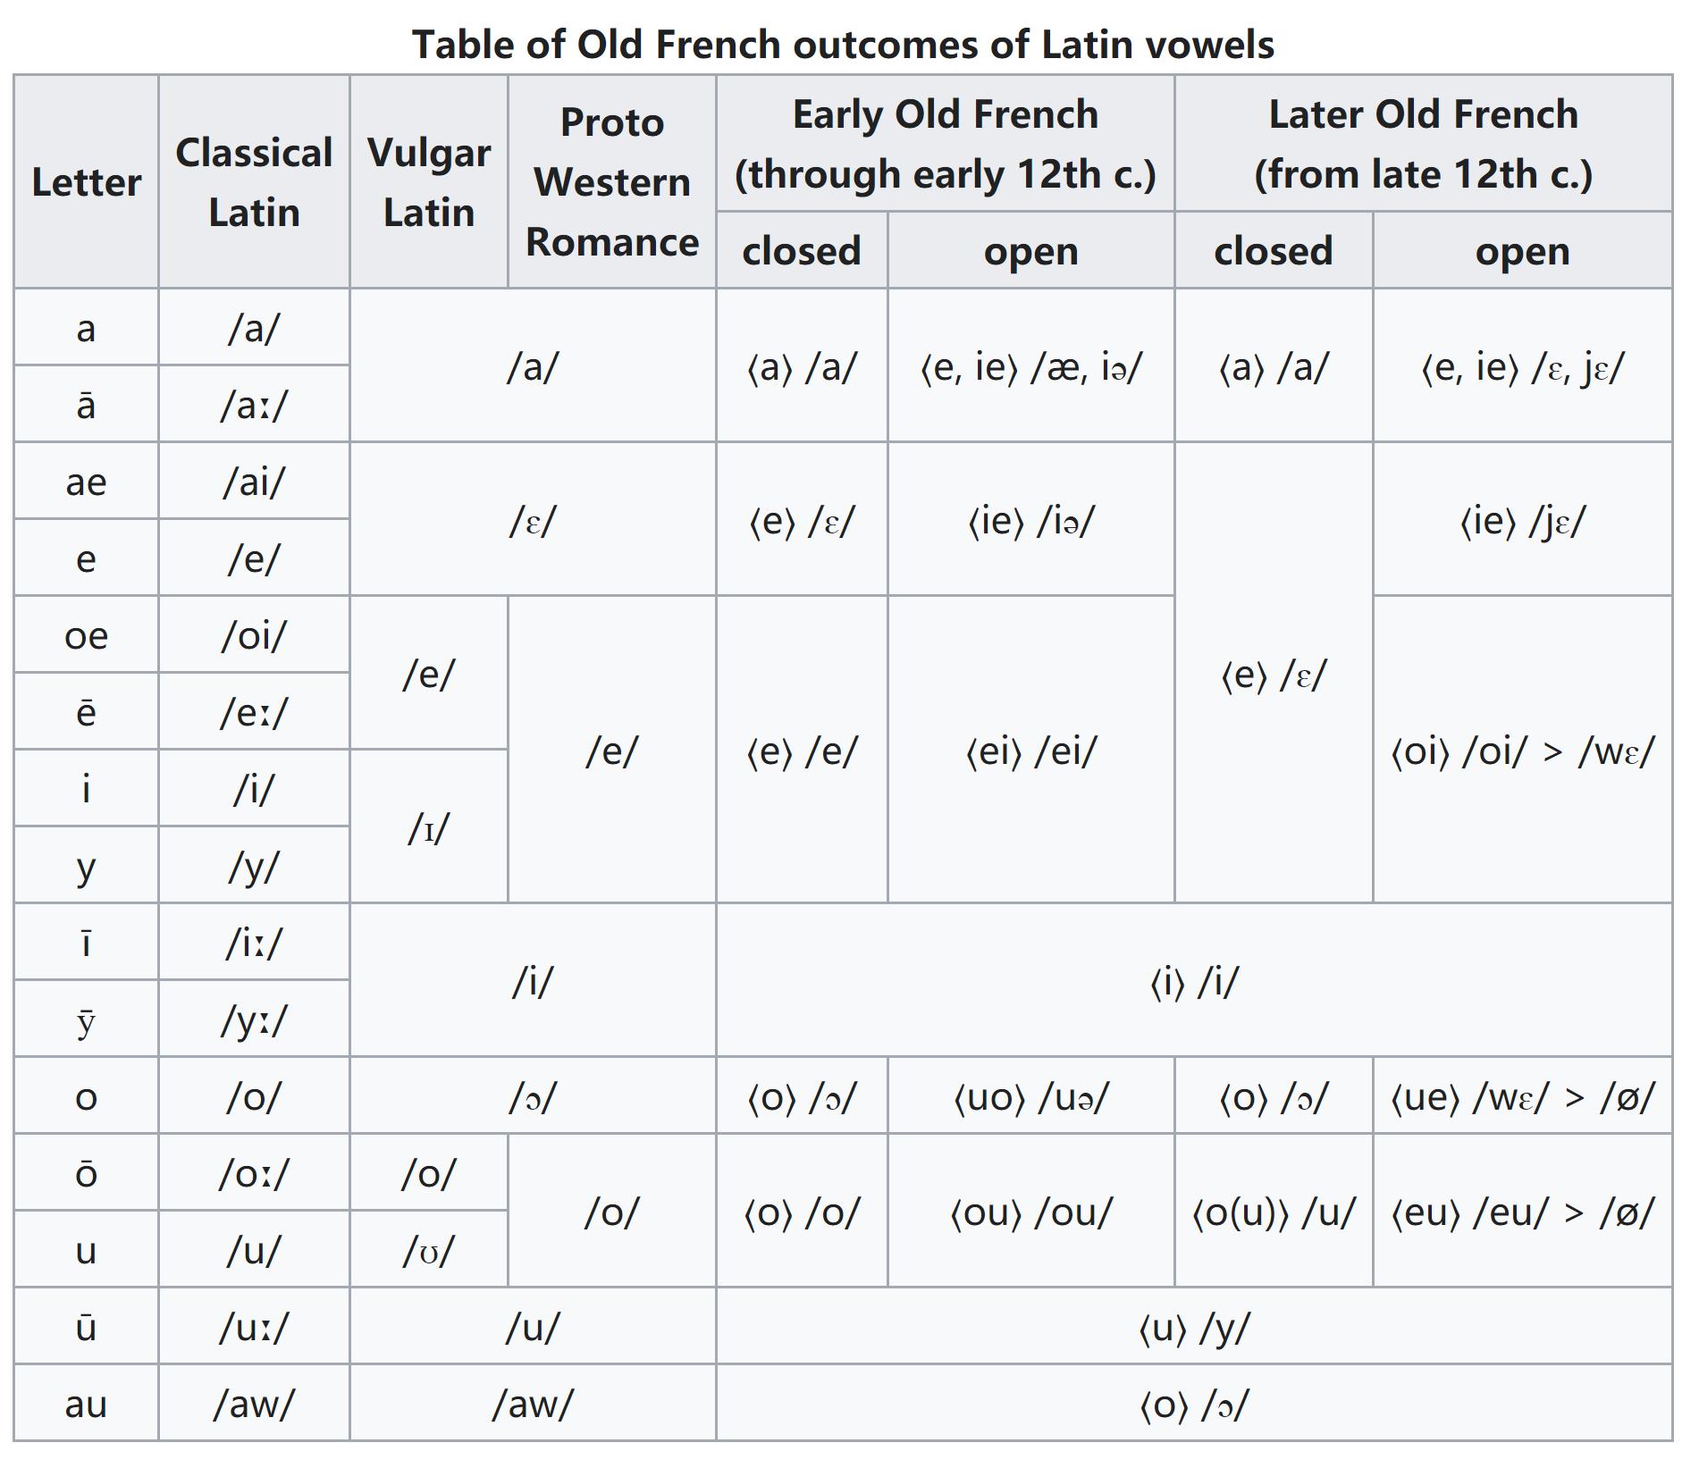This screenshot has height=1468, width=1699.
Task: Click the Classical Latin /oi/ cell
Action: click(254, 635)
